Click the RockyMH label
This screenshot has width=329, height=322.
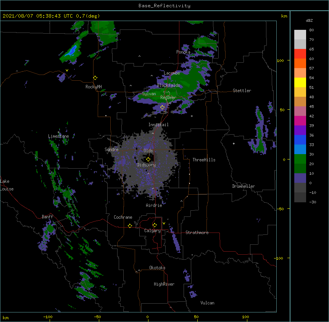[94, 87]
